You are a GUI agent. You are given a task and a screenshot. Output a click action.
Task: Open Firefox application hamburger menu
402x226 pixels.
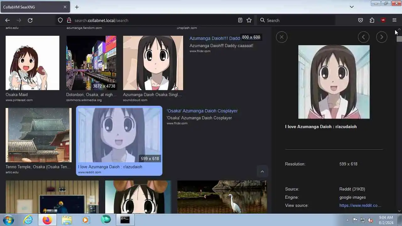[394, 20]
